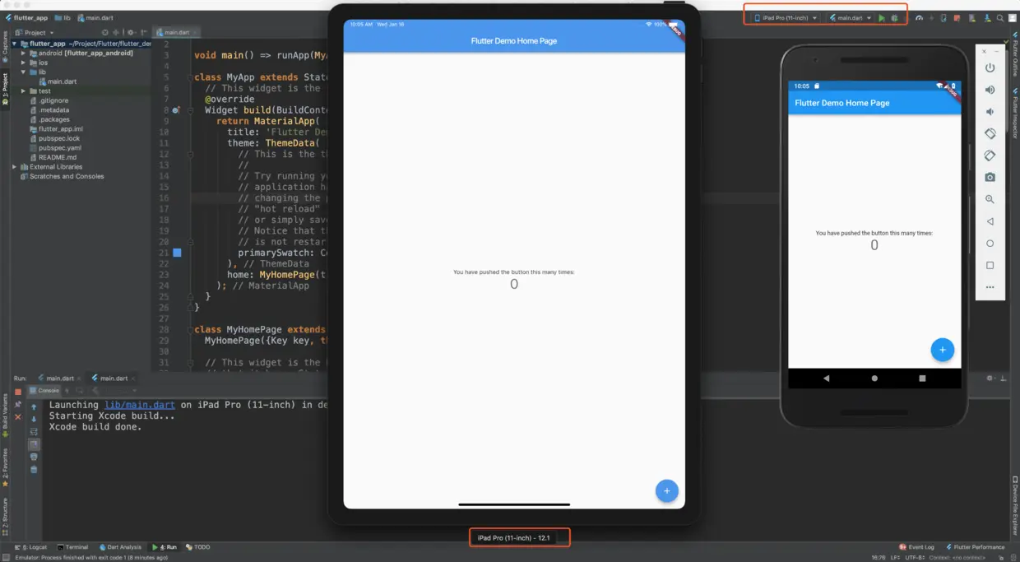Open the Event Log

916,547
